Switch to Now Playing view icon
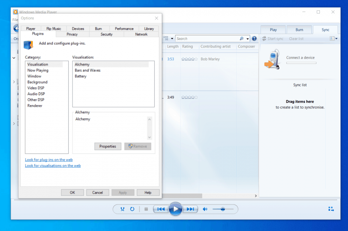This screenshot has width=348, height=231. point(331,209)
